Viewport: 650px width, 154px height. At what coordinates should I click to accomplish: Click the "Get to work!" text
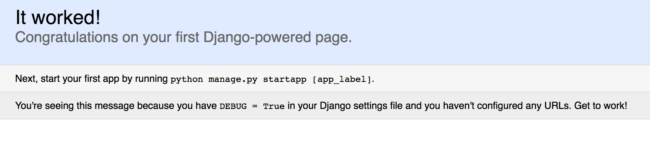point(601,106)
